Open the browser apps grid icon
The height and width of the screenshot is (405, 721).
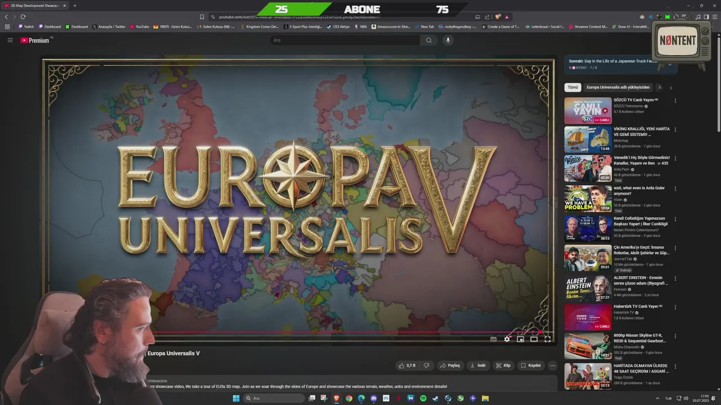(x=7, y=26)
